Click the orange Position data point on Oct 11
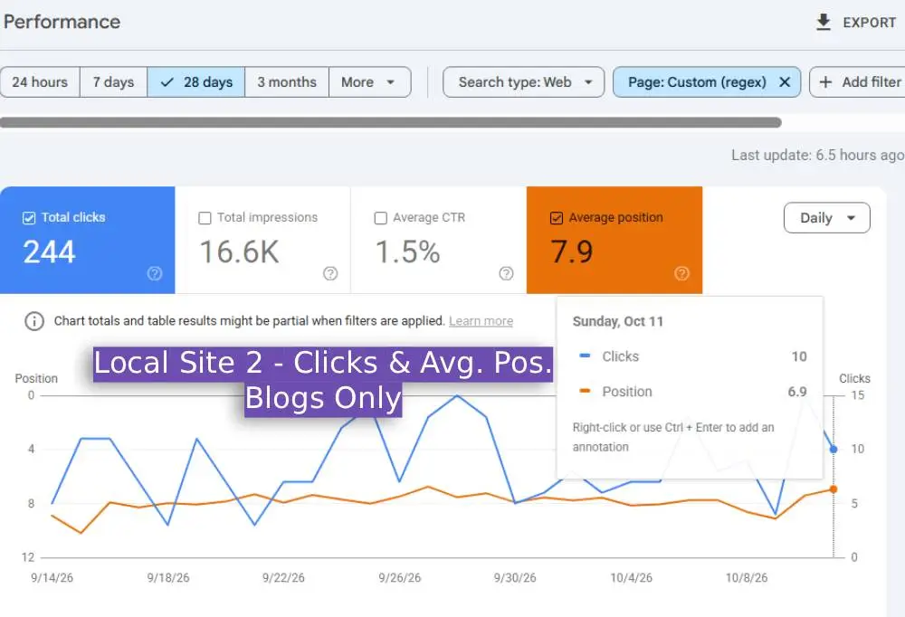The width and height of the screenshot is (905, 617). click(834, 489)
